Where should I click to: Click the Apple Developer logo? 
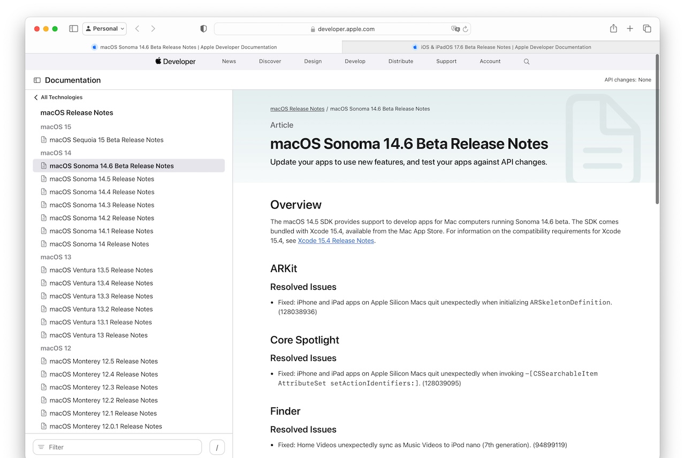click(x=176, y=62)
